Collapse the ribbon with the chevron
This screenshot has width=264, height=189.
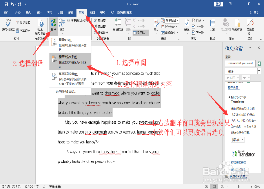click(x=261, y=39)
